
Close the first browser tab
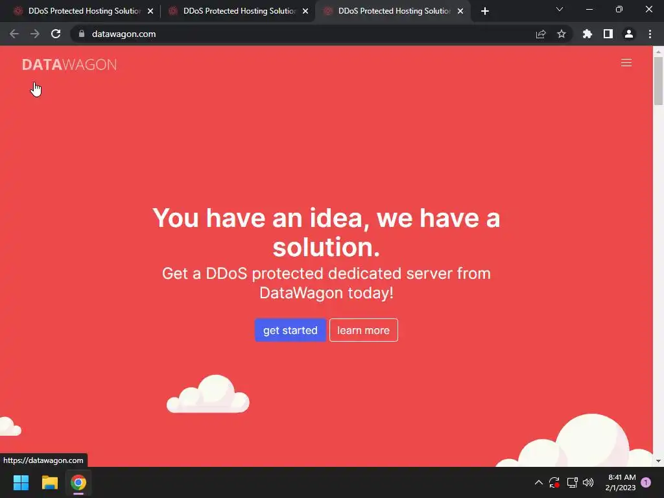(x=150, y=11)
